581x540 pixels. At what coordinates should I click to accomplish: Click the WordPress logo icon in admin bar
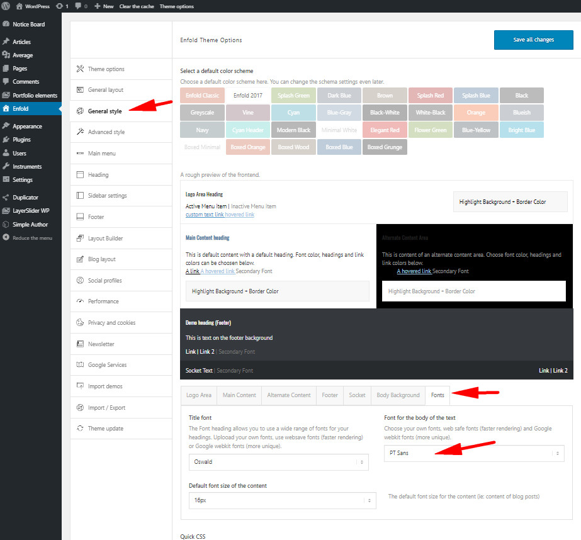pos(6,6)
